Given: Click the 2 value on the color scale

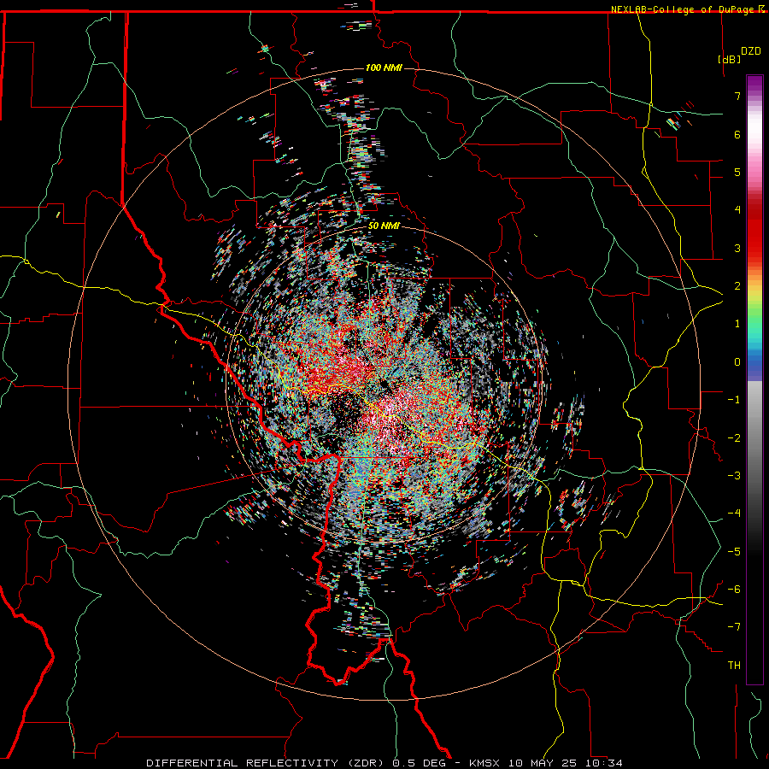Looking at the screenshot, I should (x=737, y=286).
